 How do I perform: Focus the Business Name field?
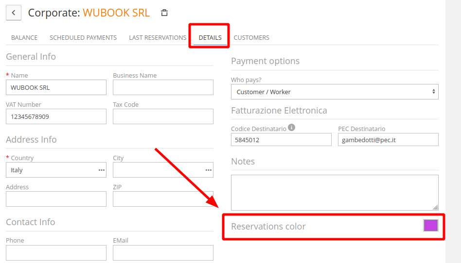coord(163,88)
